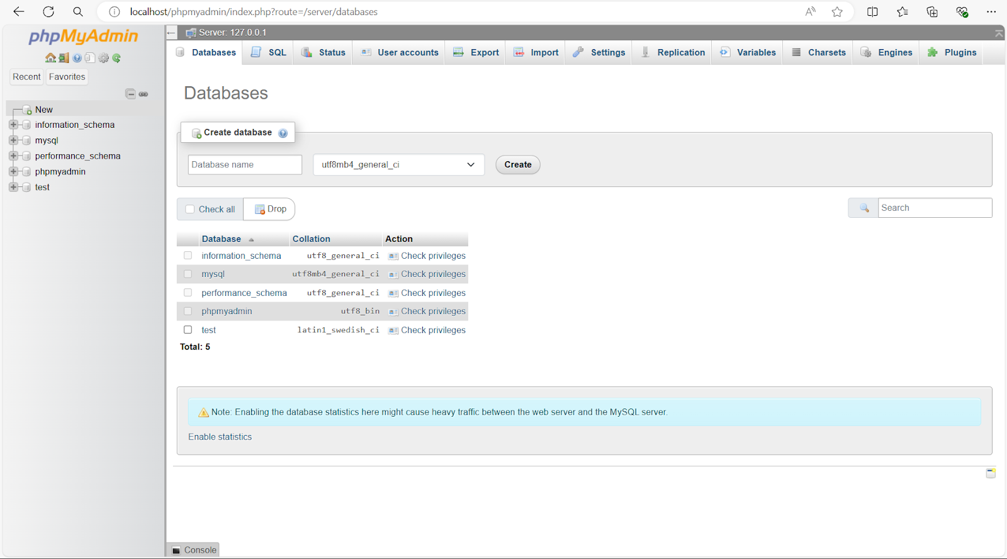Expand phpmyadmin node in the tree

13,171
